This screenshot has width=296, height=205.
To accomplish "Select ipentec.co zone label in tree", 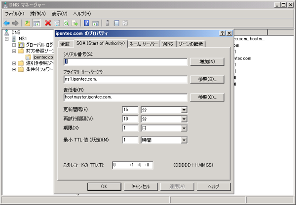I will (43, 57).
